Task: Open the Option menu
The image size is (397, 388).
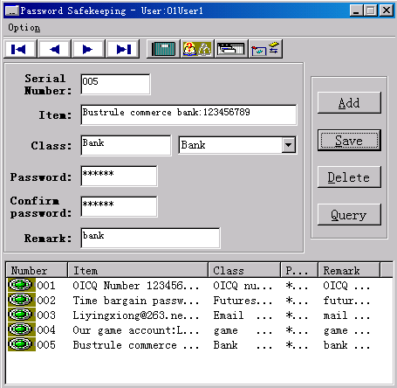Action: coord(24,28)
